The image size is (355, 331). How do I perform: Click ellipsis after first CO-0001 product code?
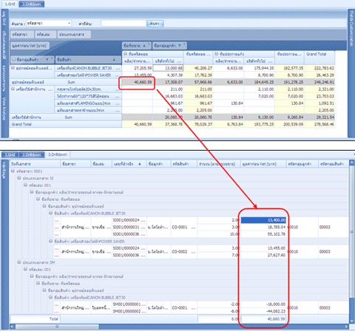[193, 227]
